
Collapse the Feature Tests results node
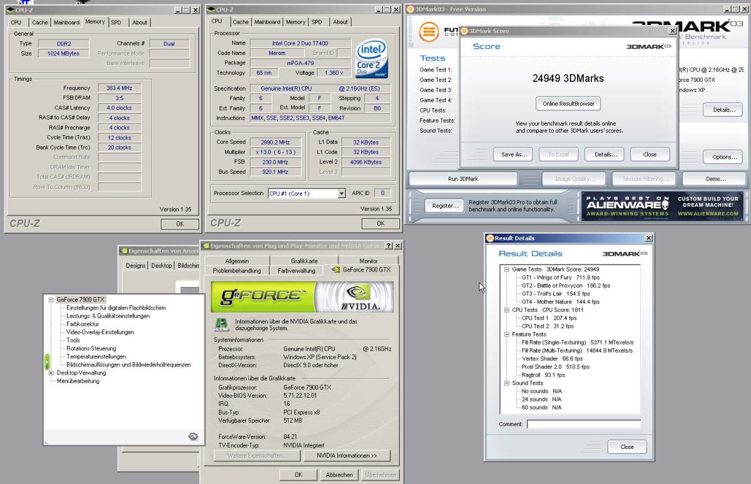pyautogui.click(x=506, y=335)
